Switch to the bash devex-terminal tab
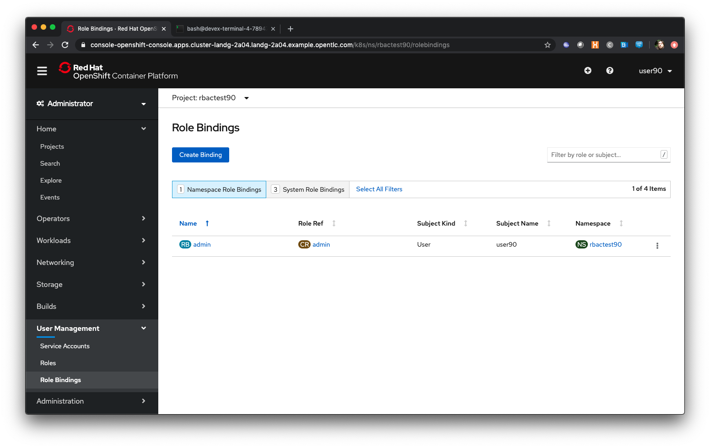This screenshot has height=448, width=710. click(x=226, y=29)
